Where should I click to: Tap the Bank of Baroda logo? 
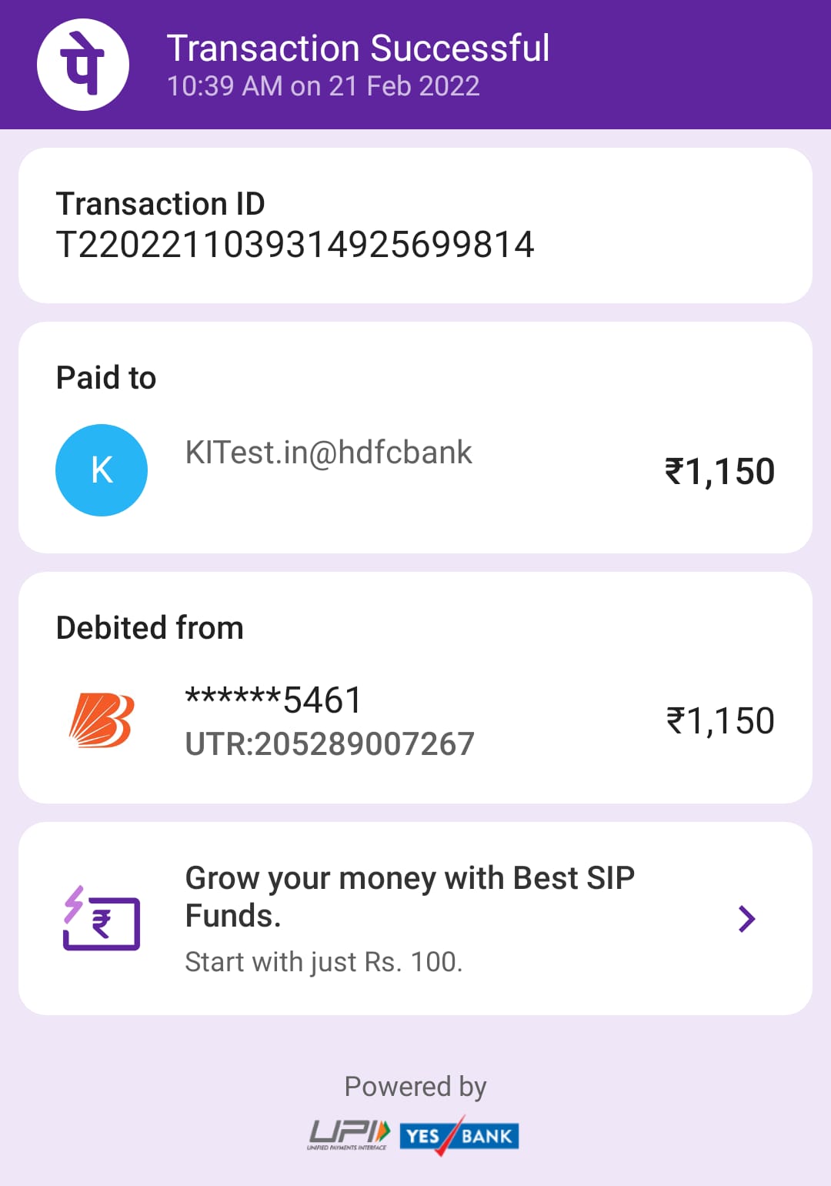[x=102, y=720]
